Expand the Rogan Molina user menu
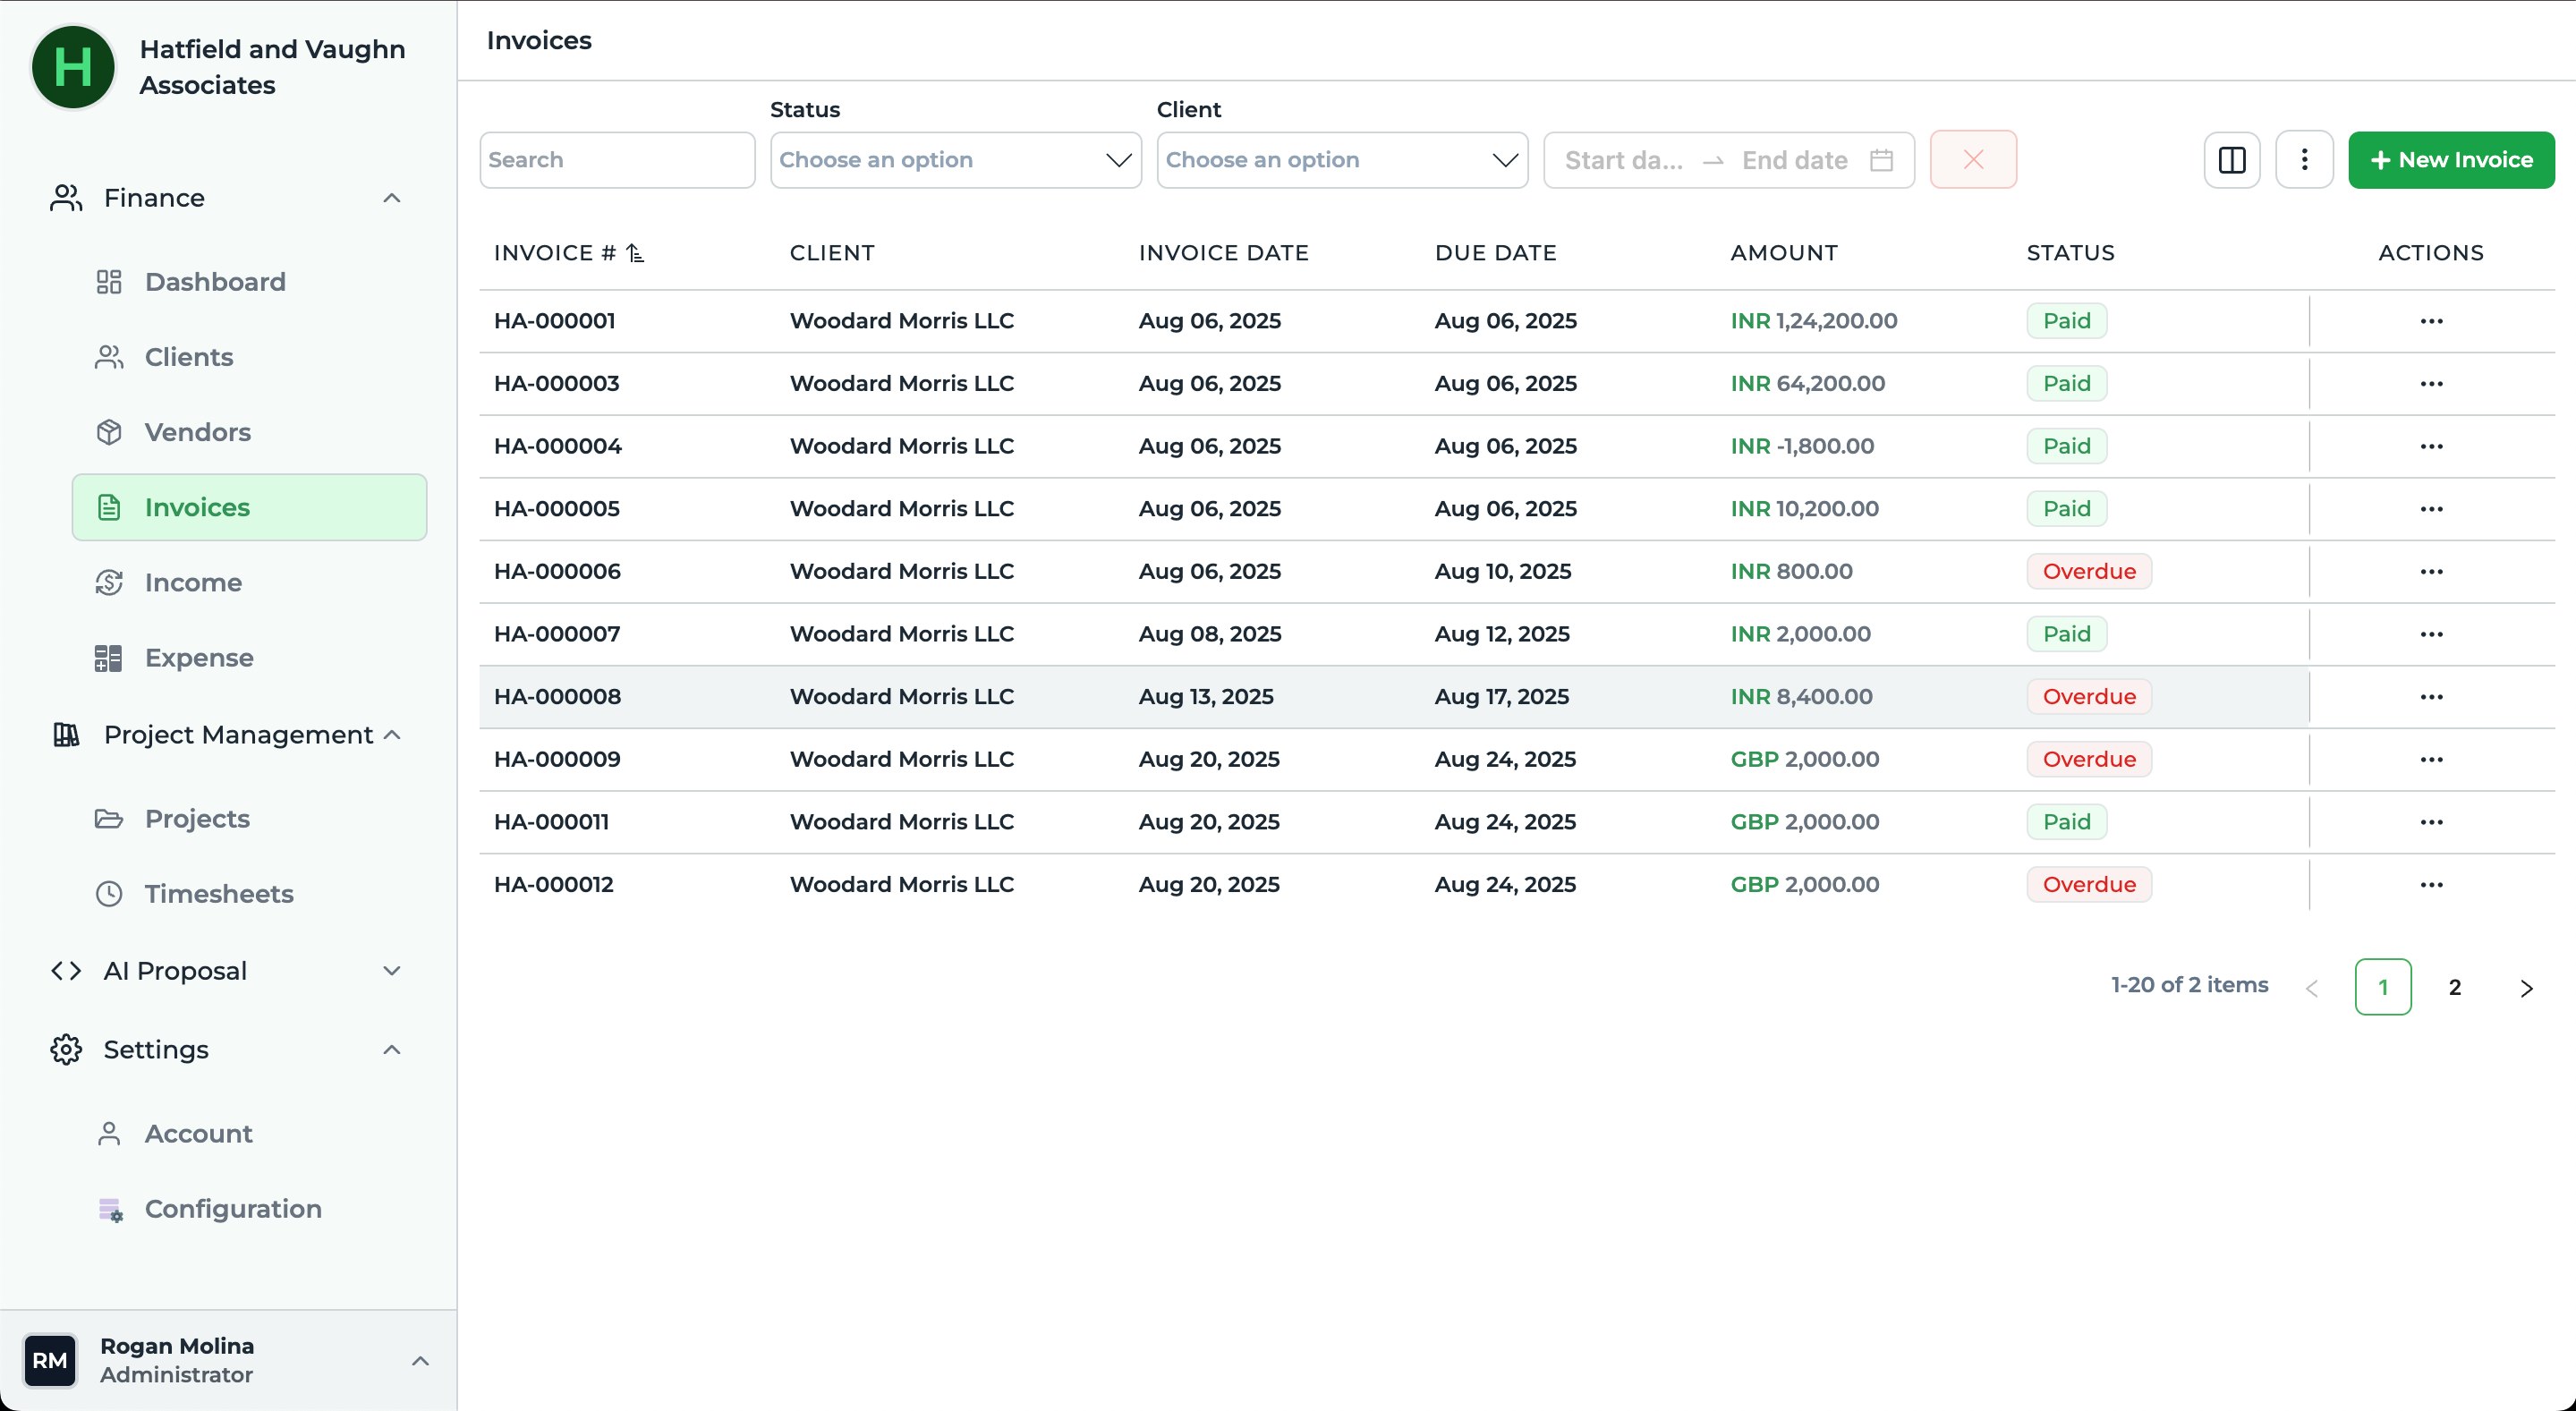 (420, 1361)
